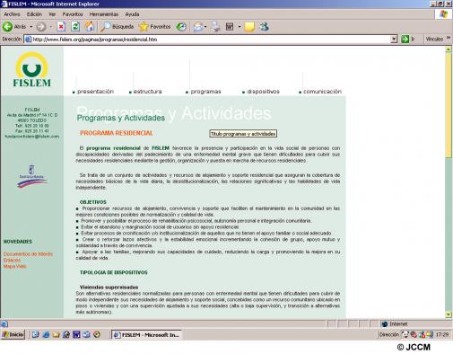Open Favoritos star panel
Viewport: 453px width, 354px height.
(x=155, y=27)
